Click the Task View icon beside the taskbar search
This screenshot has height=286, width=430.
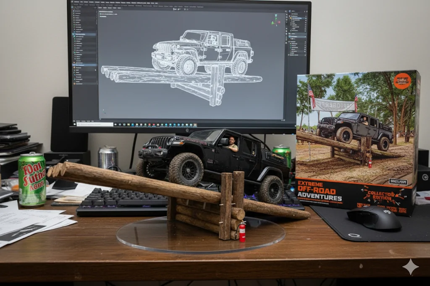[x=115, y=124]
